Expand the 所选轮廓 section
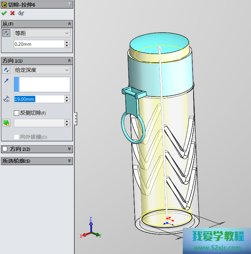This screenshot has width=251, height=254. click(69, 161)
